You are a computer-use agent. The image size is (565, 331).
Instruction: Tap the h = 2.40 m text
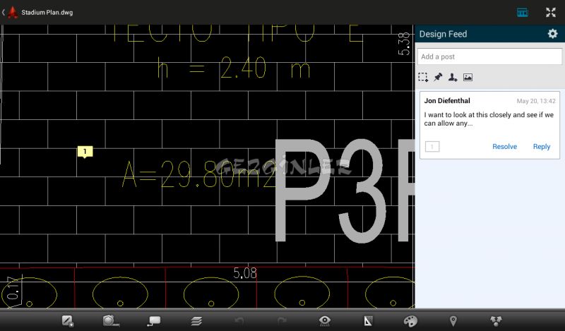pyautogui.click(x=234, y=68)
